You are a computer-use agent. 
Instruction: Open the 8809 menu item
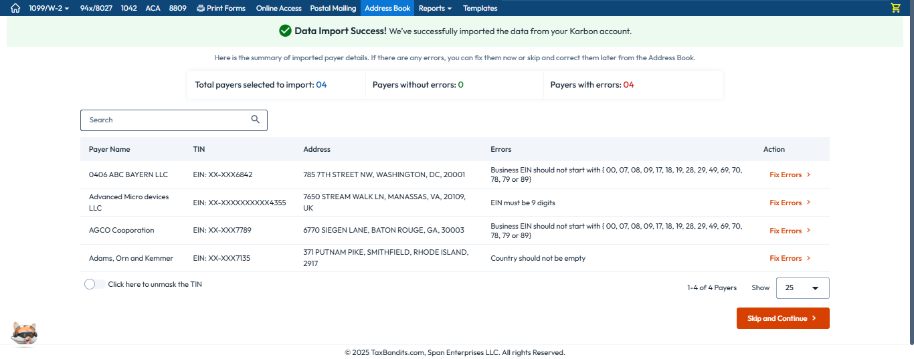[177, 8]
